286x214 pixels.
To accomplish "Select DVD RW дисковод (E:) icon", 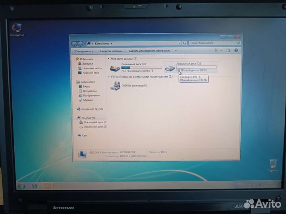I will [x=115, y=86].
